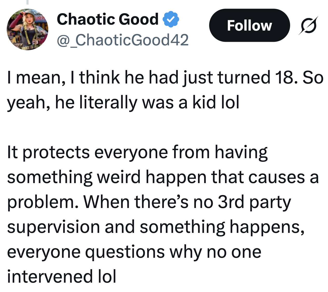Click the line "supervision and something happens,"

(156, 227)
